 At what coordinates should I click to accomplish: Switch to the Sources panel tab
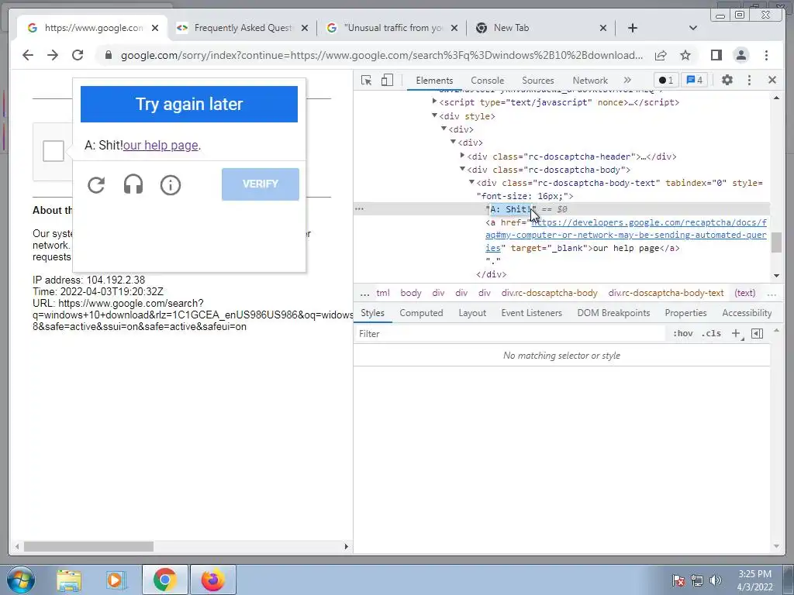coord(538,81)
